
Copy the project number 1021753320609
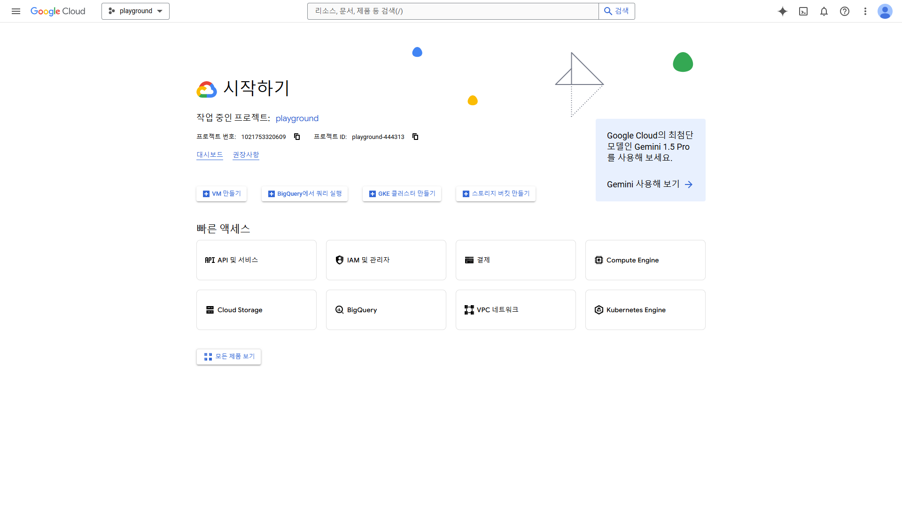pos(297,137)
